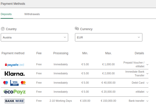Click the 'Details' column header
The image size is (156, 110).
point(139,53)
